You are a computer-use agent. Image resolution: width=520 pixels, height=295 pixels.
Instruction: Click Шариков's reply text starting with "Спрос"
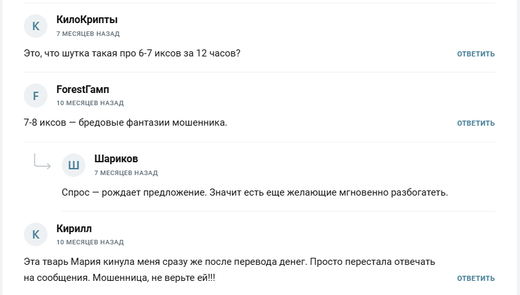tap(255, 192)
